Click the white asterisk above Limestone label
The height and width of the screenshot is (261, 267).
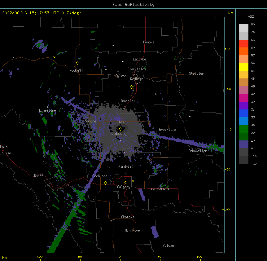pos(48,107)
